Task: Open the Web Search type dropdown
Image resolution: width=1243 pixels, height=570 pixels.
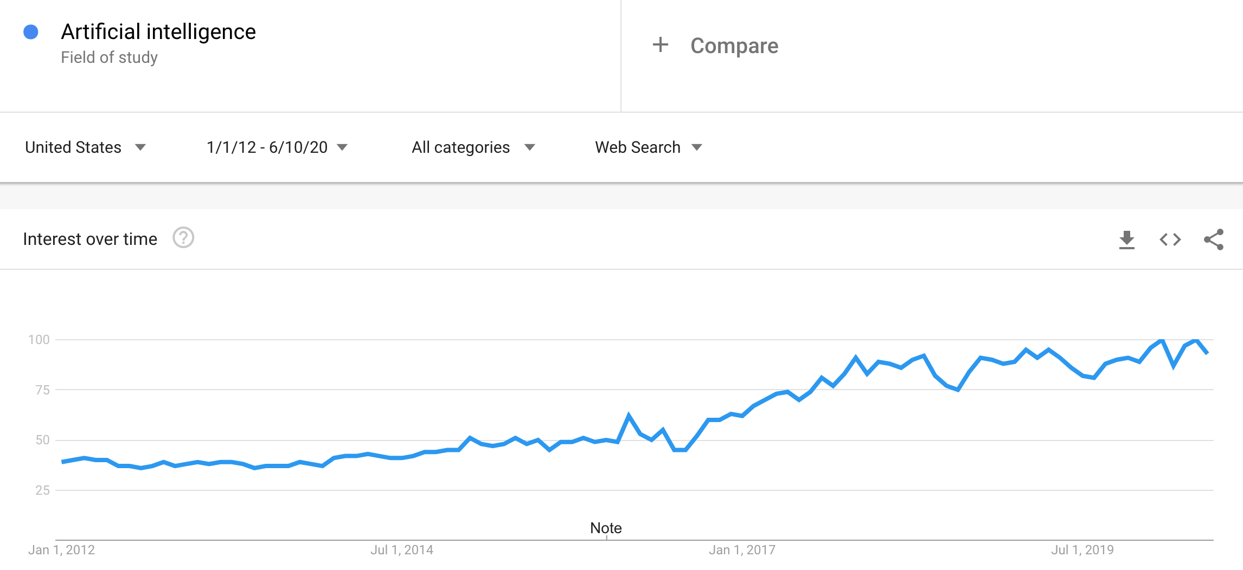Action: pyautogui.click(x=648, y=147)
